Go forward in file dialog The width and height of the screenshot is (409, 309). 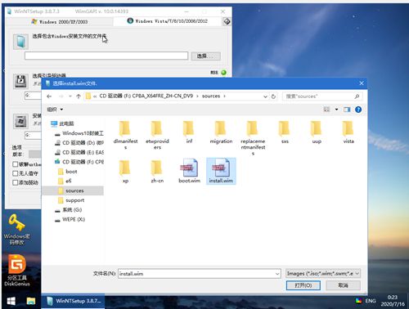61,96
